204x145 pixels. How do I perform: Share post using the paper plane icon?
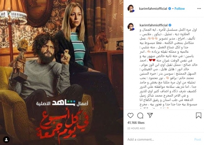(x=150, y=115)
